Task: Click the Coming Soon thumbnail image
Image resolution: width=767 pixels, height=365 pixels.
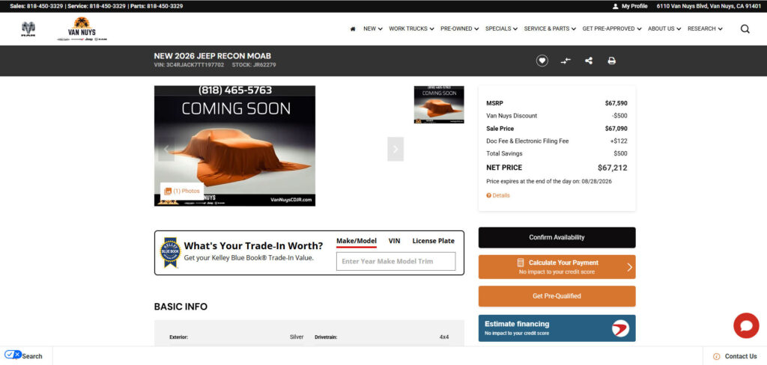Action: pyautogui.click(x=439, y=105)
